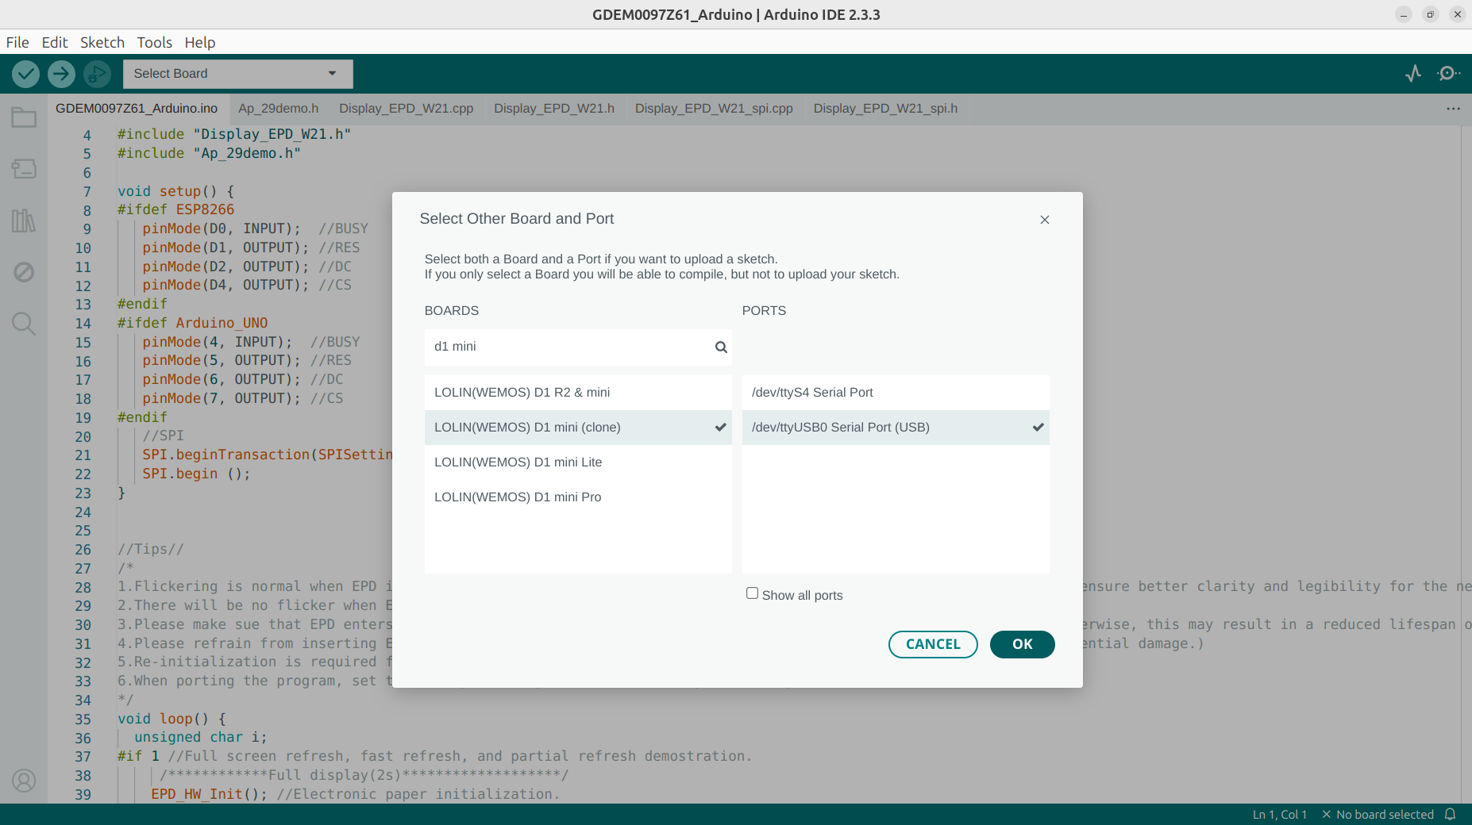Switch to the Display_EPD_W21_spi.h tab
The image size is (1472, 825).
point(885,109)
